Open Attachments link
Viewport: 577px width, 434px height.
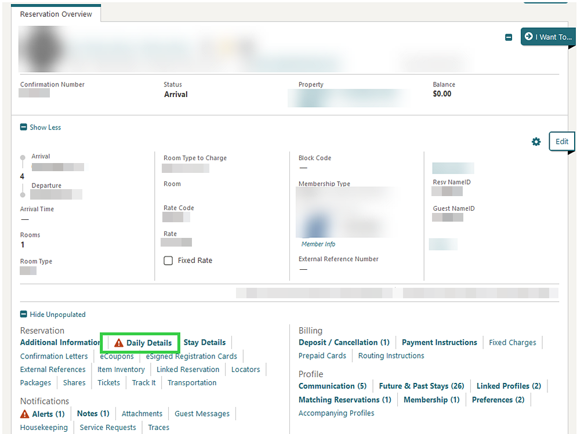tap(142, 413)
